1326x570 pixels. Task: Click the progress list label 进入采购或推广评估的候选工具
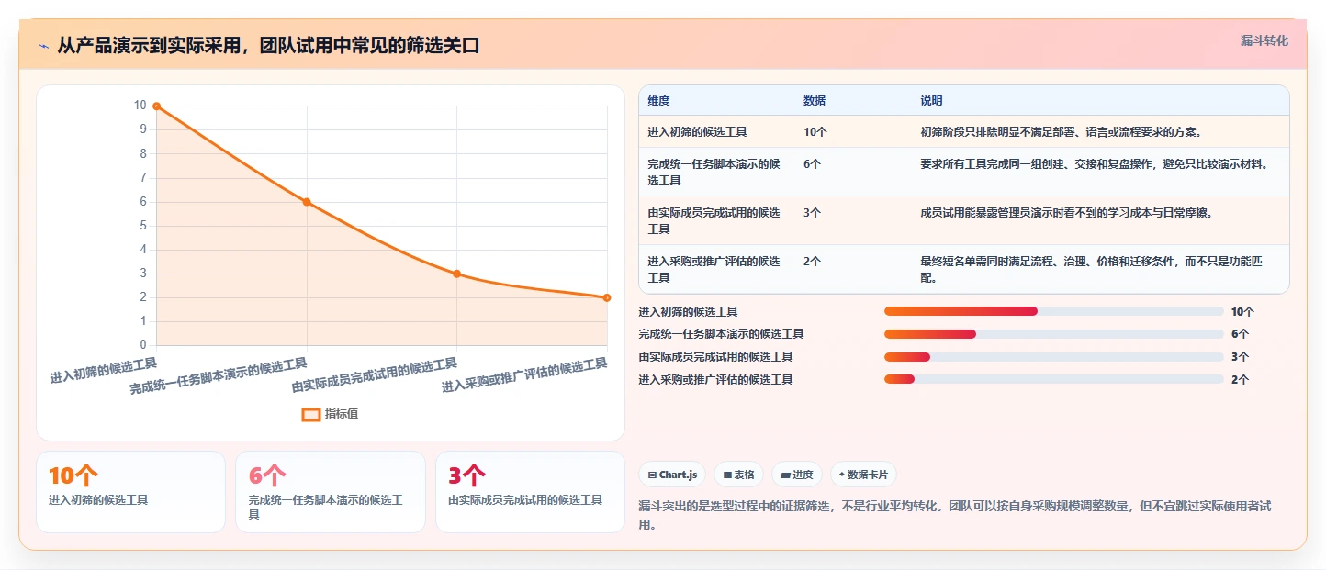click(x=715, y=380)
